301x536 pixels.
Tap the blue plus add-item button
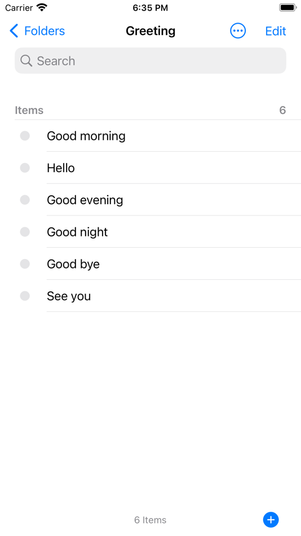pyautogui.click(x=271, y=520)
